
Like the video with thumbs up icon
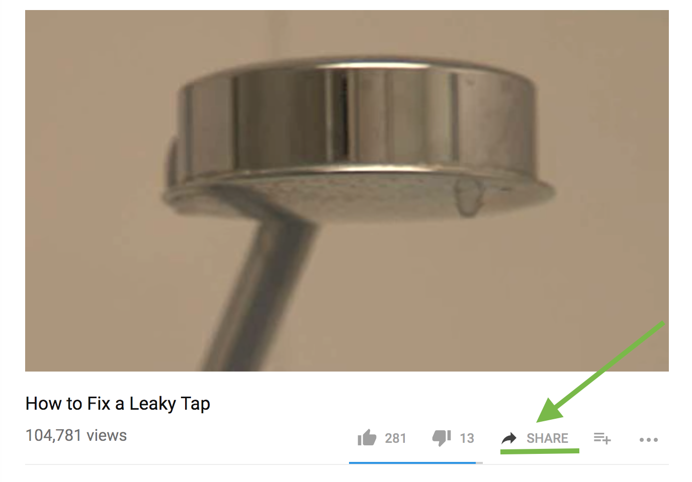367,438
